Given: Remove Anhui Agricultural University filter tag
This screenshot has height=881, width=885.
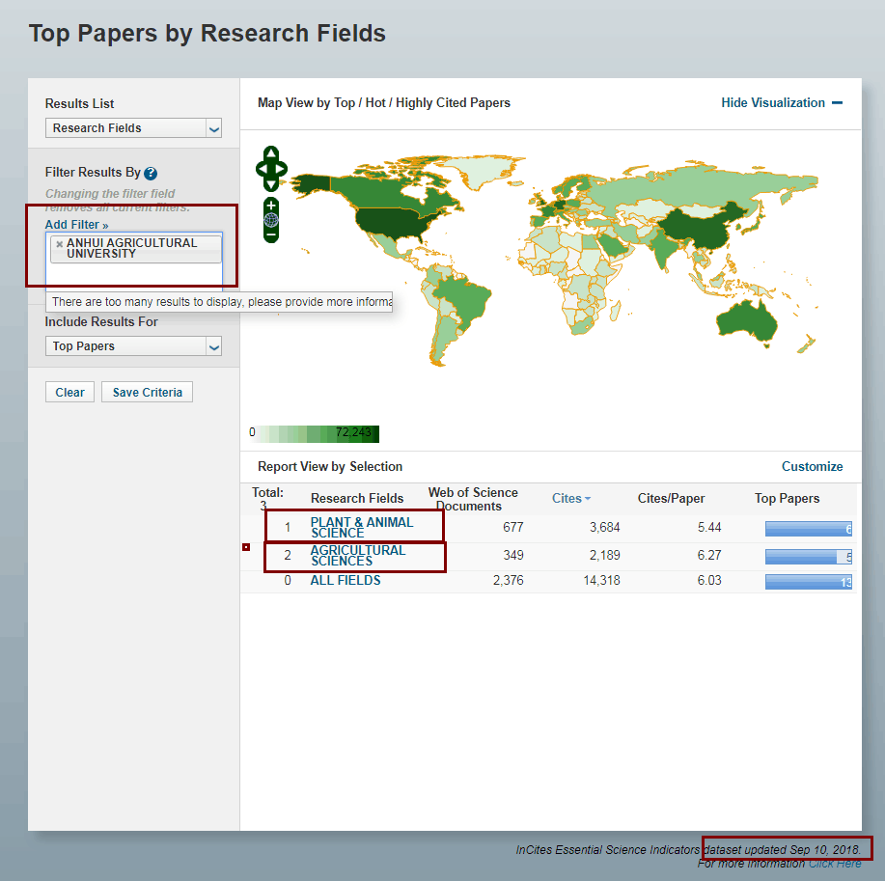Looking at the screenshot, I should pos(59,244).
